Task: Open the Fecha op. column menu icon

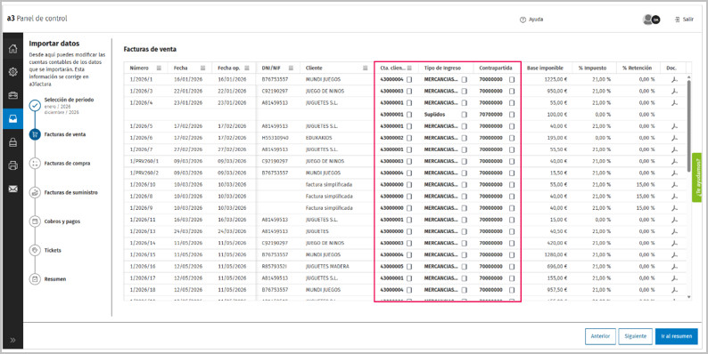Action: [x=246, y=68]
